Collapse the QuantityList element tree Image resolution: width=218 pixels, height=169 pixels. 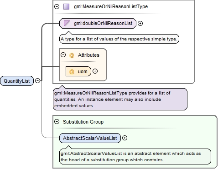click(37, 80)
